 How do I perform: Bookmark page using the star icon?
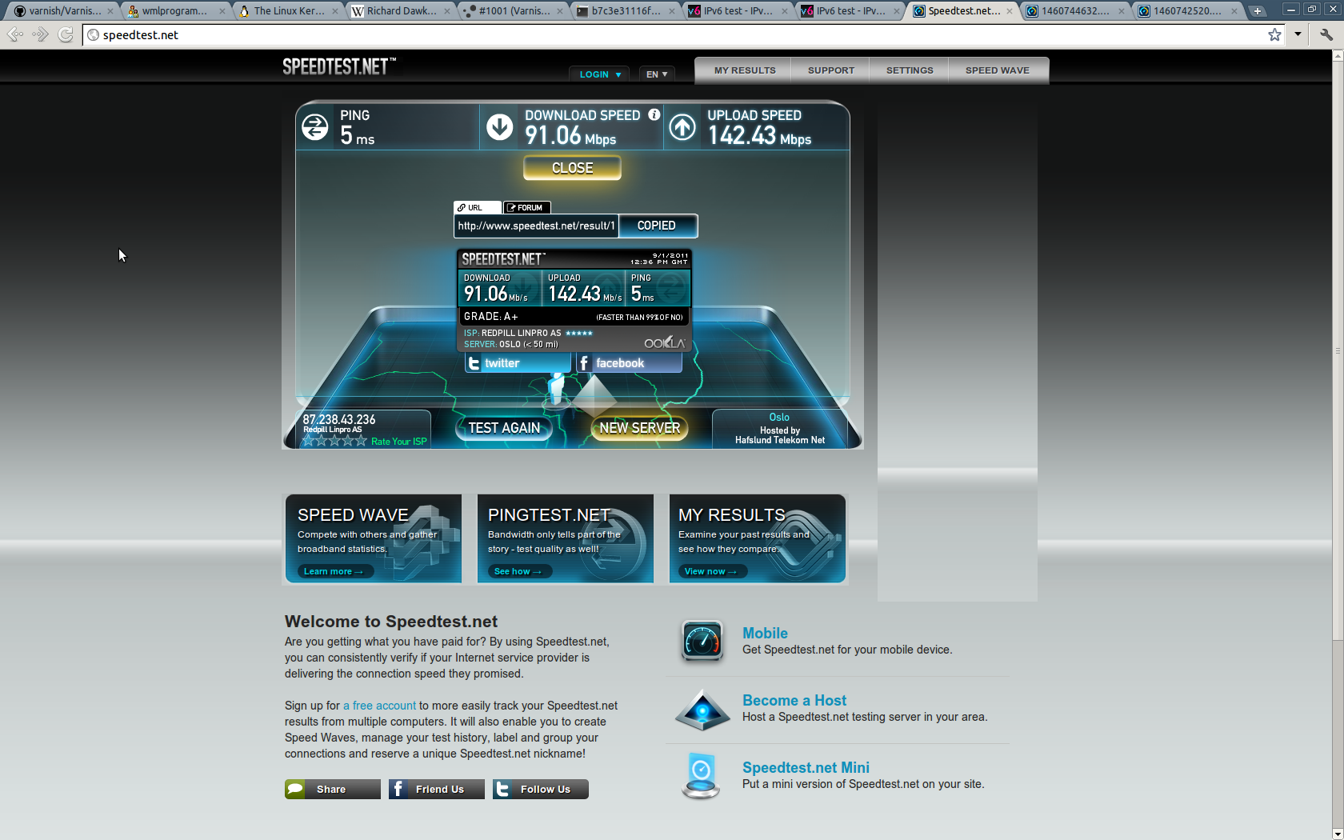click(x=1274, y=34)
